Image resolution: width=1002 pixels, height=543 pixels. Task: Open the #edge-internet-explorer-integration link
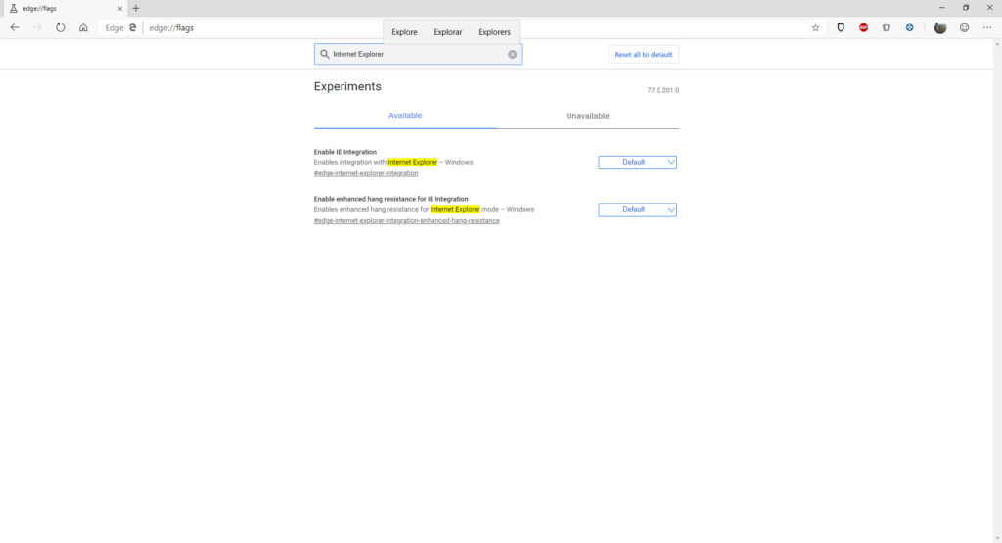click(x=366, y=173)
